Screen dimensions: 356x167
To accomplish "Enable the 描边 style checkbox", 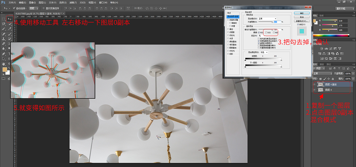I will point(228,29).
